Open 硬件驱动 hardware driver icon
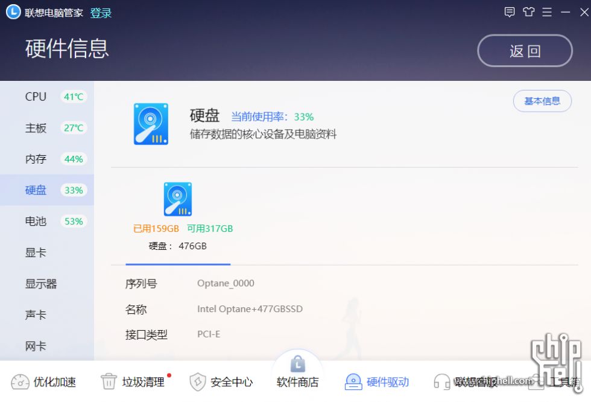The width and height of the screenshot is (591, 402). [x=353, y=381]
